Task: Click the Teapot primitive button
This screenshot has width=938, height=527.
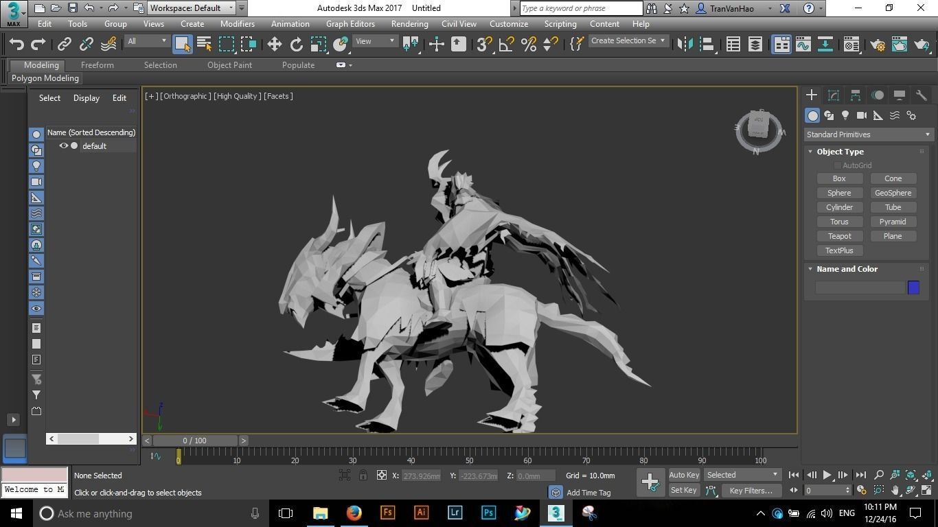Action: tap(839, 236)
